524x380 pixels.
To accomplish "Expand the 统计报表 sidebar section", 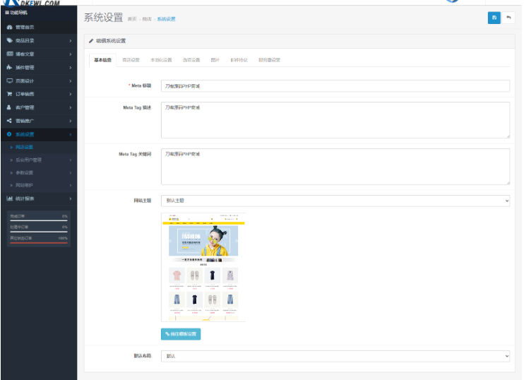I will pos(38,198).
